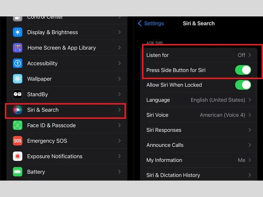The width and height of the screenshot is (263, 197).
Task: Tap American (Voice 4) value
Action: (223, 115)
